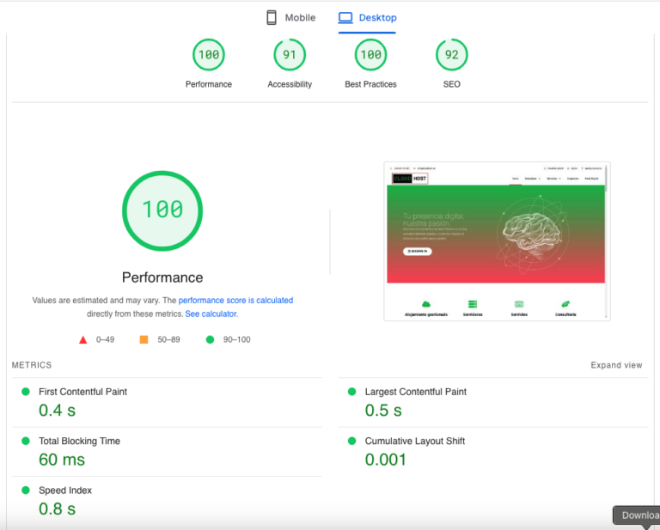Click the Download button at bottom right
This screenshot has width=660, height=530.
tap(639, 515)
